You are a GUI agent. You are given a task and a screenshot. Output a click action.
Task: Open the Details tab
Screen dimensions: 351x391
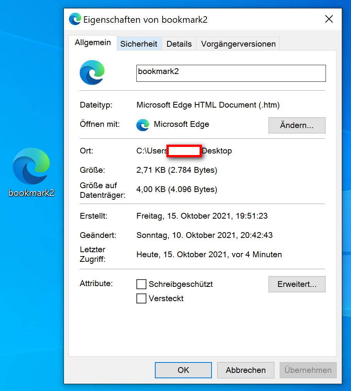[x=179, y=44]
